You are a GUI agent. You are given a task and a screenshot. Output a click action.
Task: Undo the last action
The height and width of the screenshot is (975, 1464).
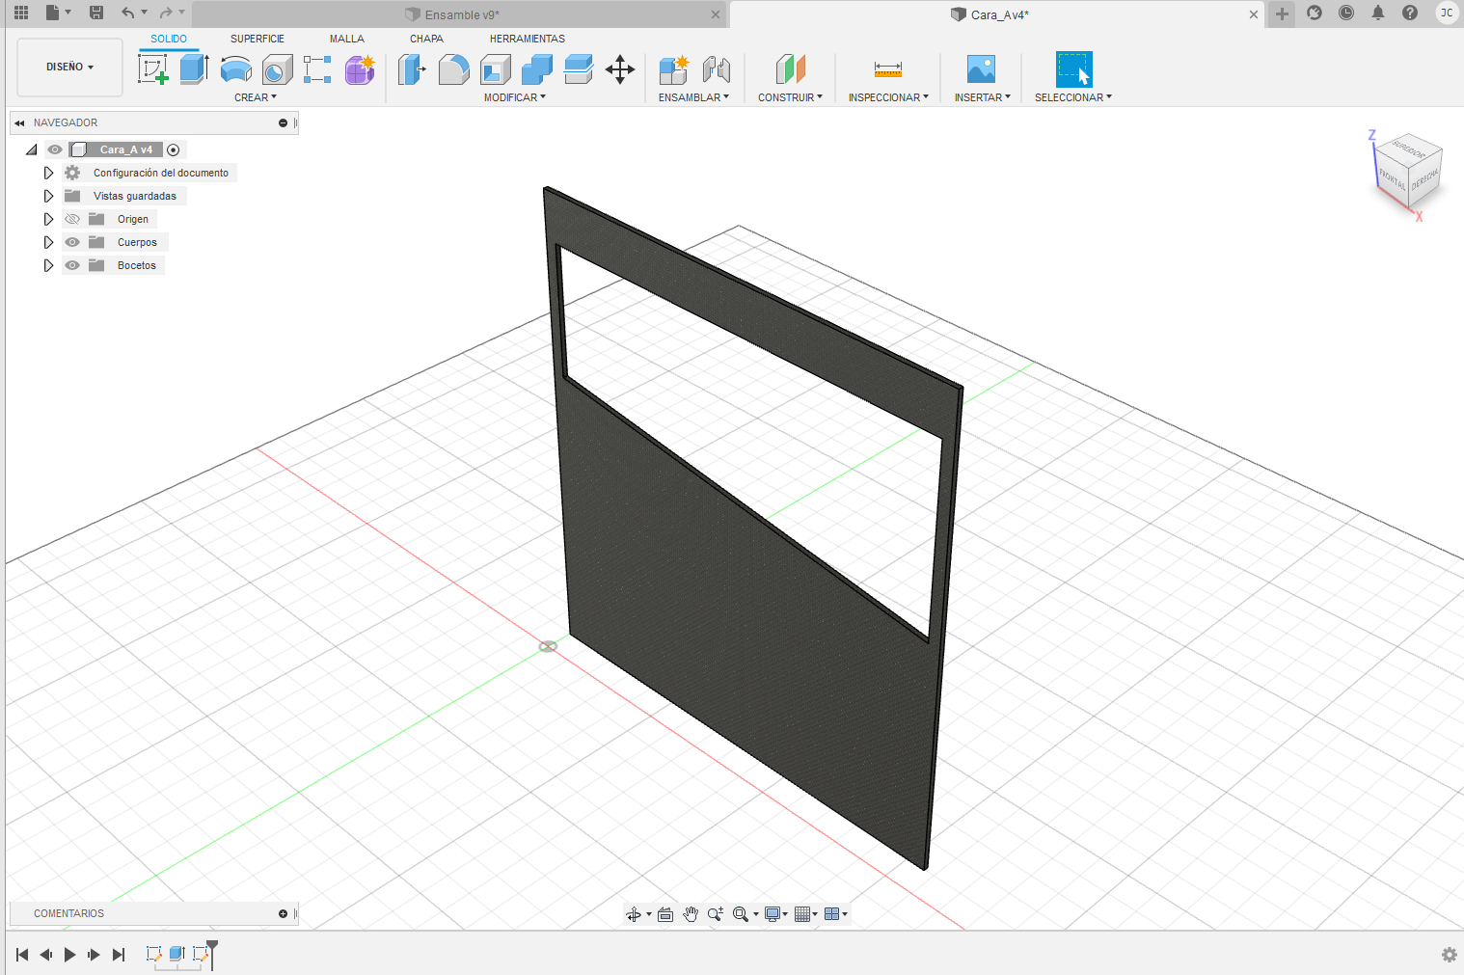[127, 13]
